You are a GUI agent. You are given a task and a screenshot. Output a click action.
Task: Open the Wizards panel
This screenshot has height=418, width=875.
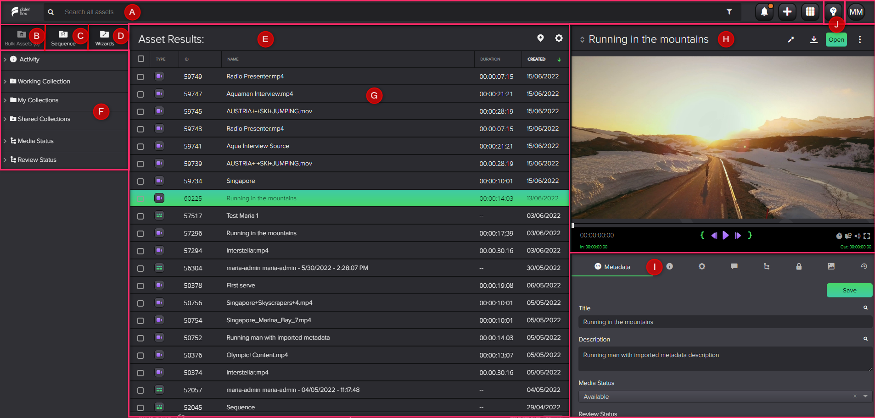pyautogui.click(x=105, y=38)
